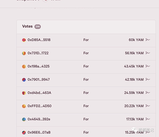Click address link 0xD85A...5518
This screenshot has height=137, width=159.
(x=39, y=40)
